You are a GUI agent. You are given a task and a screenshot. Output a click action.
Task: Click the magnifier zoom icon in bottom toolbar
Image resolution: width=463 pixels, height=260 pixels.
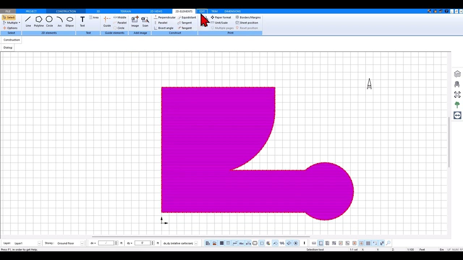point(388,243)
